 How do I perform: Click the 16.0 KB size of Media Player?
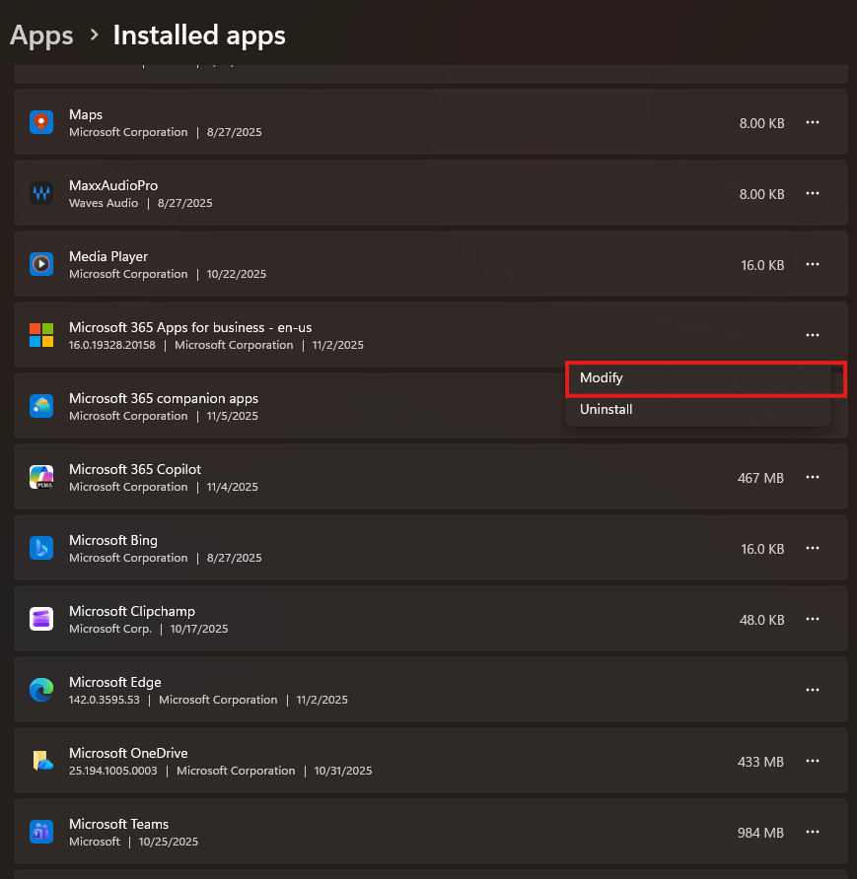pos(762,265)
